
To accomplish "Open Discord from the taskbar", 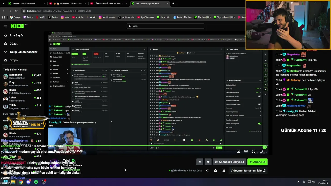I will 28,182.
